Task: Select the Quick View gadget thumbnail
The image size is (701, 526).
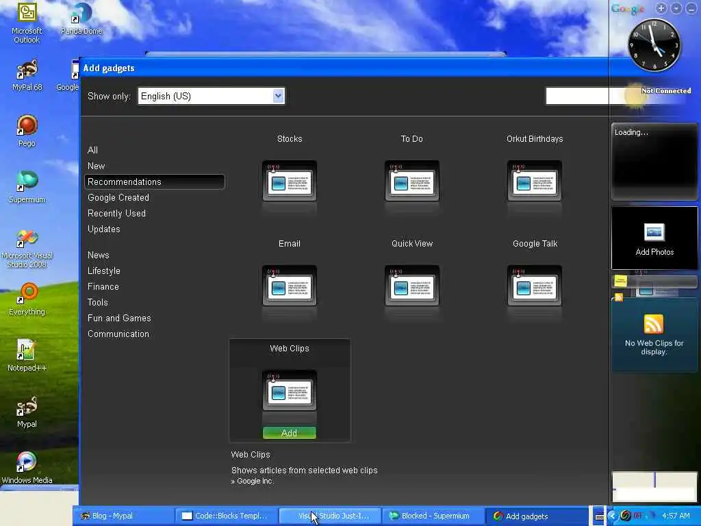Action: tap(411, 286)
